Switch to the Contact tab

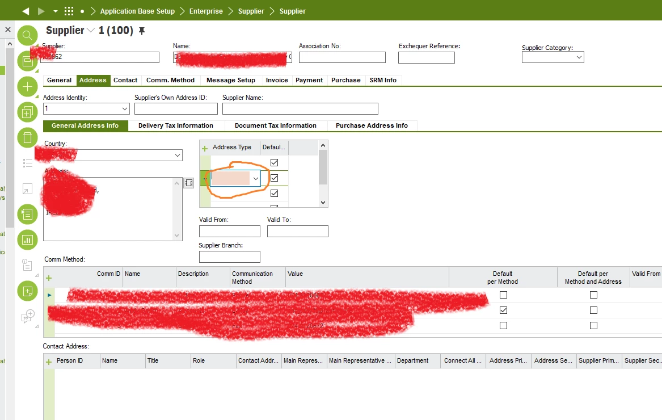click(x=125, y=80)
